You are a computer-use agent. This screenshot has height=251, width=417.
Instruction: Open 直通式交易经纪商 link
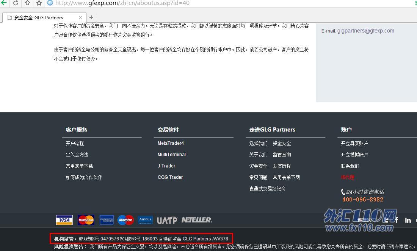(268, 189)
